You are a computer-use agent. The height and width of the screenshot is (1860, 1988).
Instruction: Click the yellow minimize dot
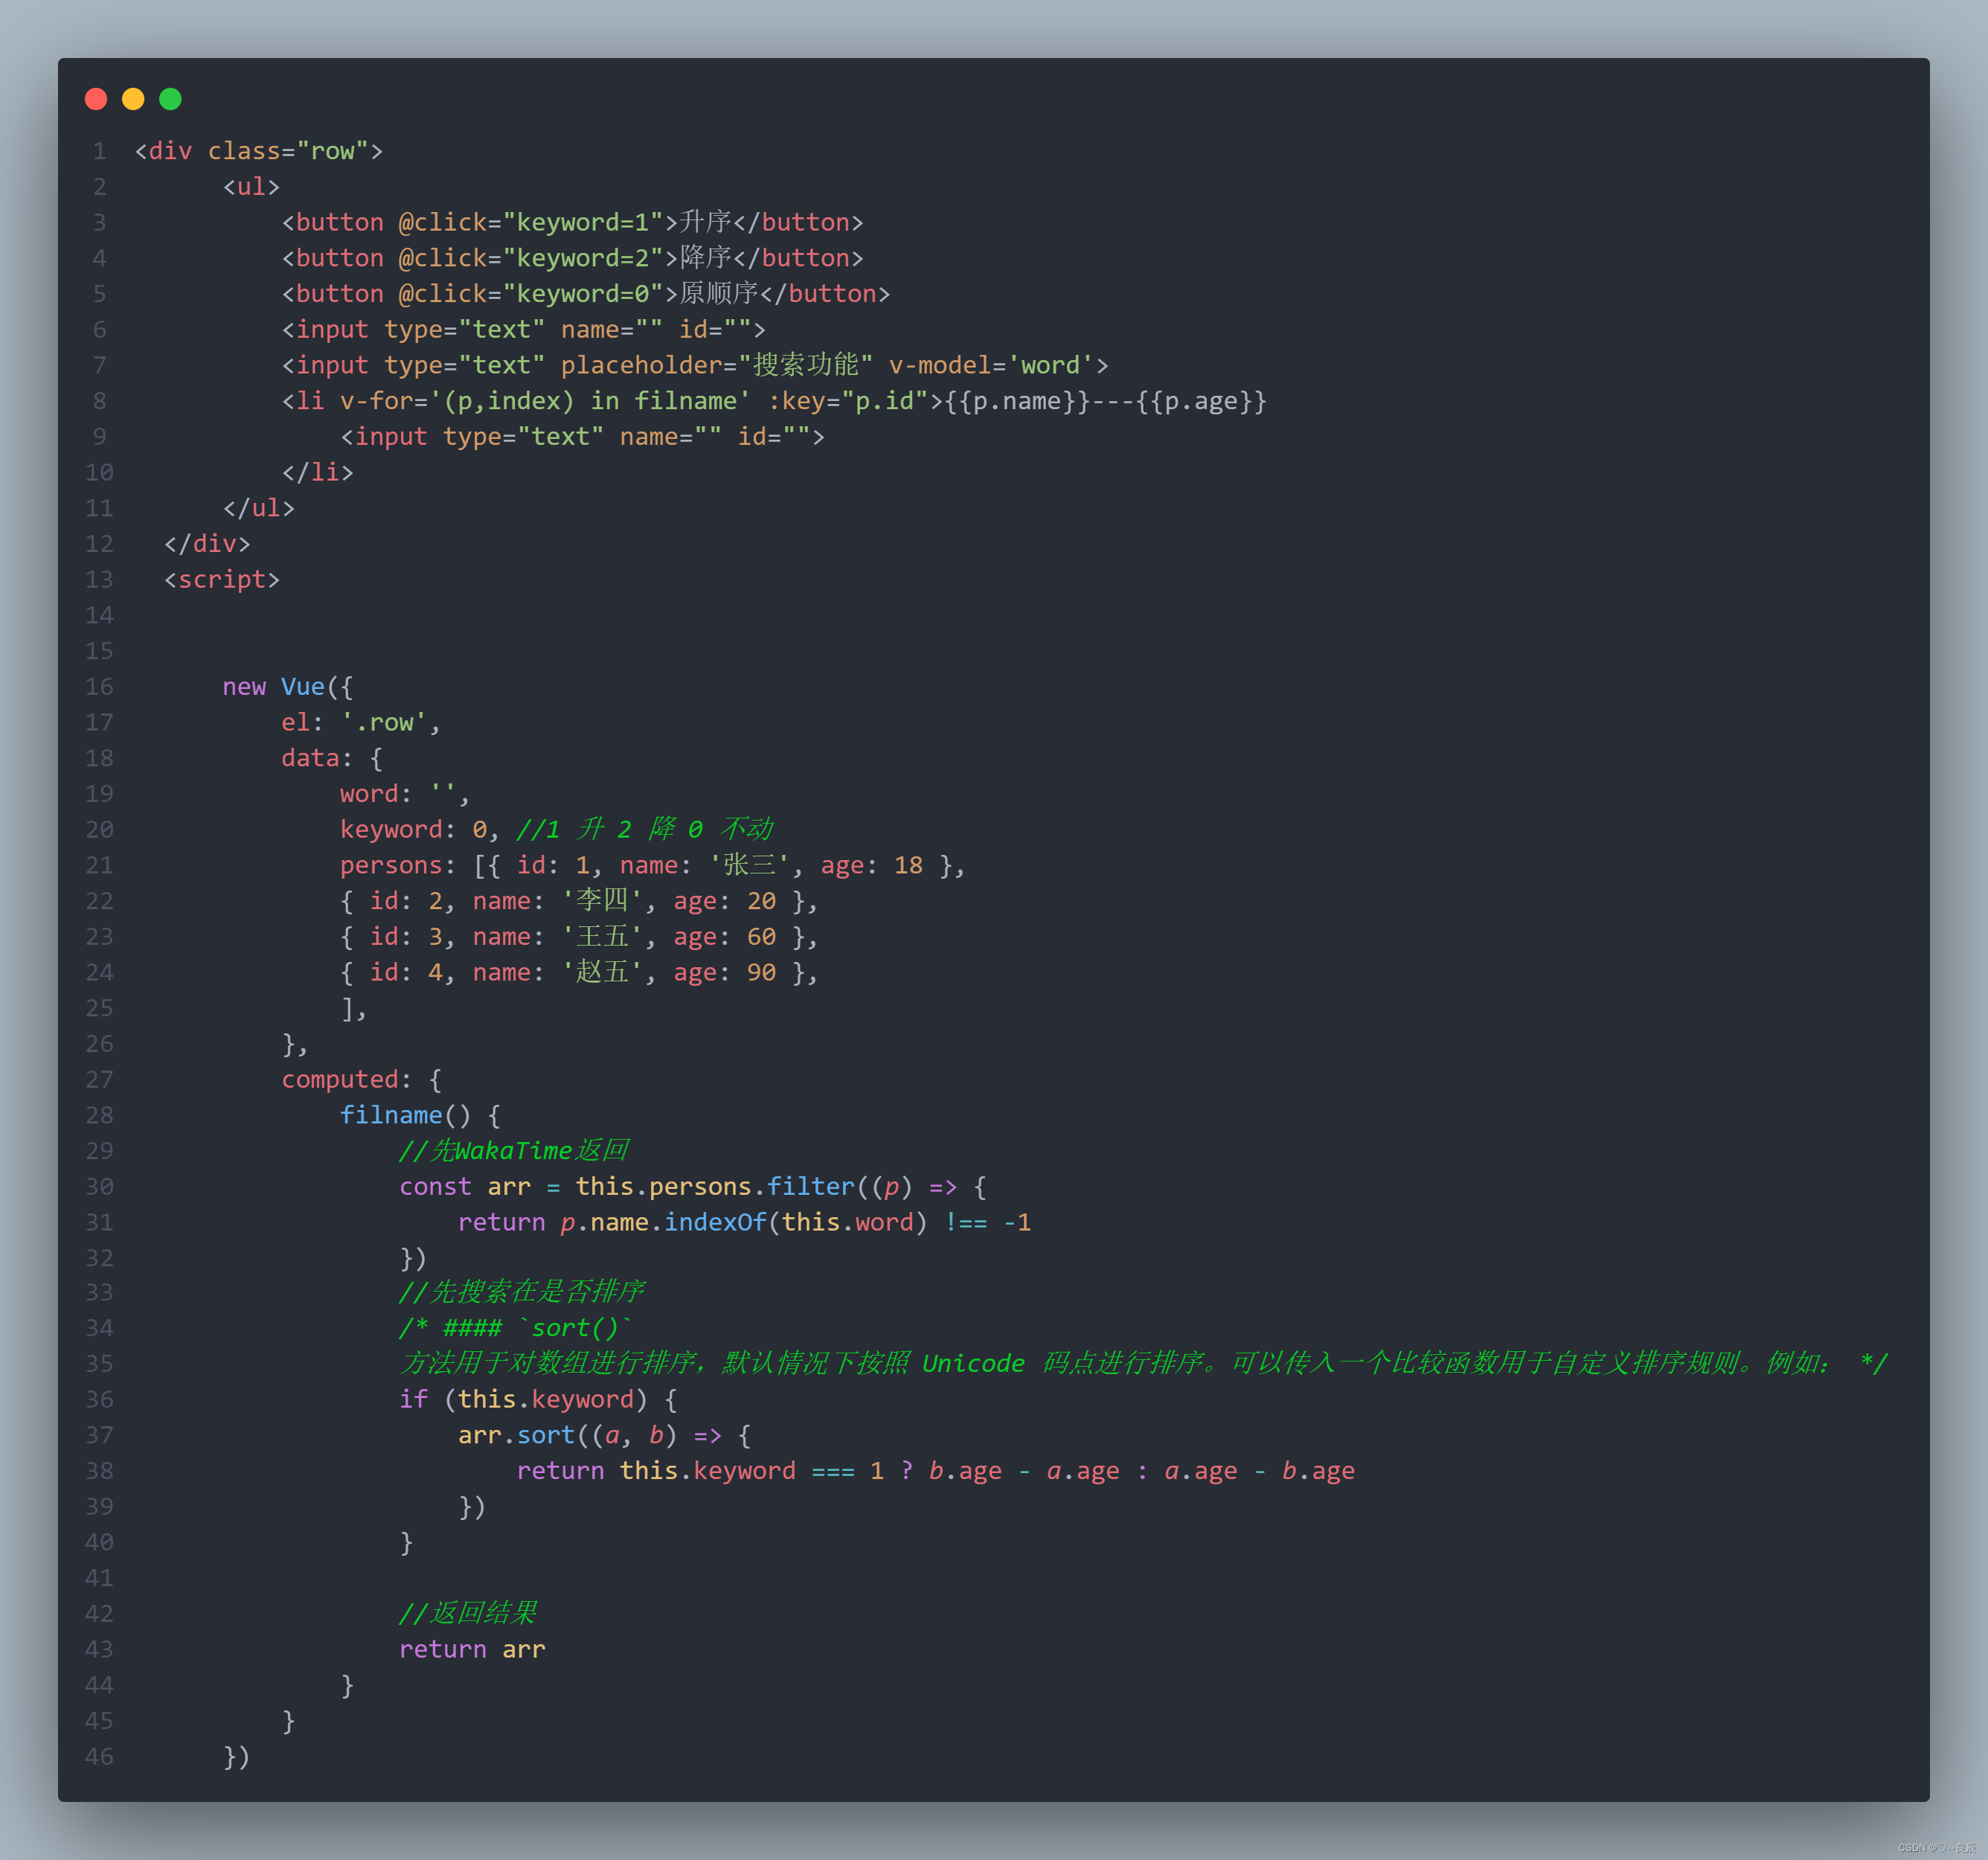point(133,99)
